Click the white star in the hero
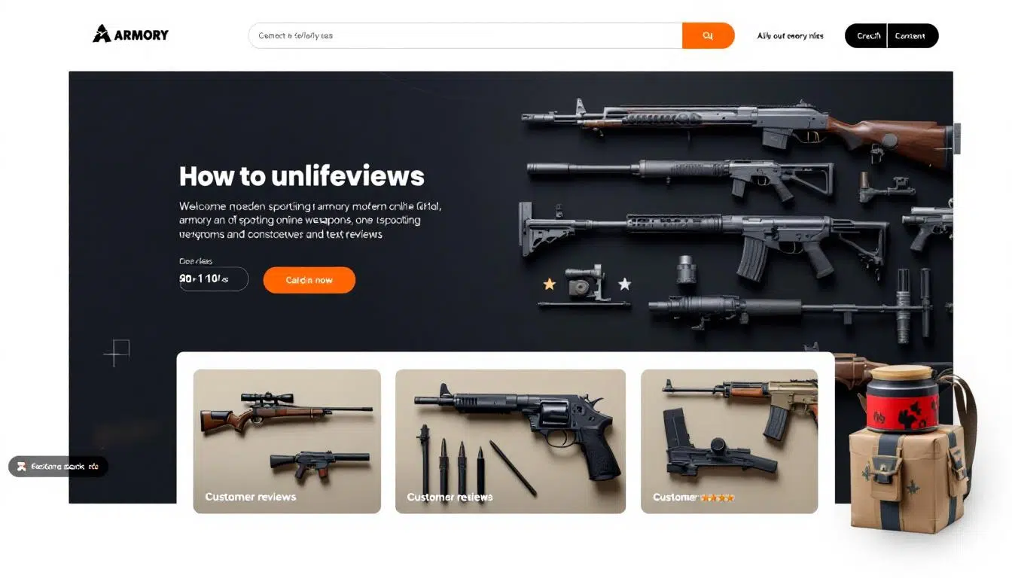The width and height of the screenshot is (1012, 578). (x=624, y=284)
